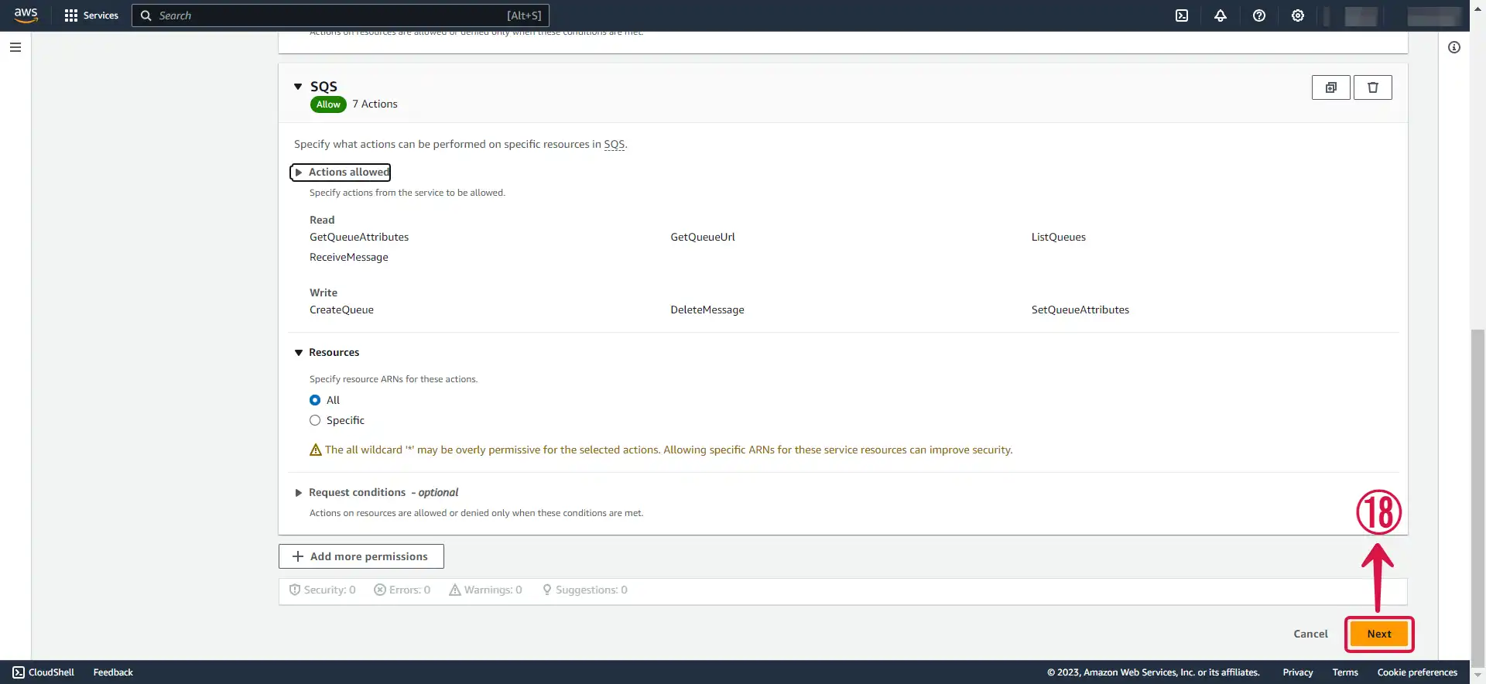
Task: Click the Feedback footer link
Action: (x=113, y=672)
